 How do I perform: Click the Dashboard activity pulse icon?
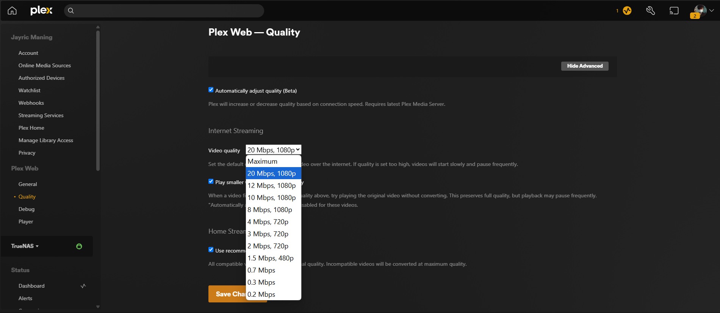tap(83, 286)
